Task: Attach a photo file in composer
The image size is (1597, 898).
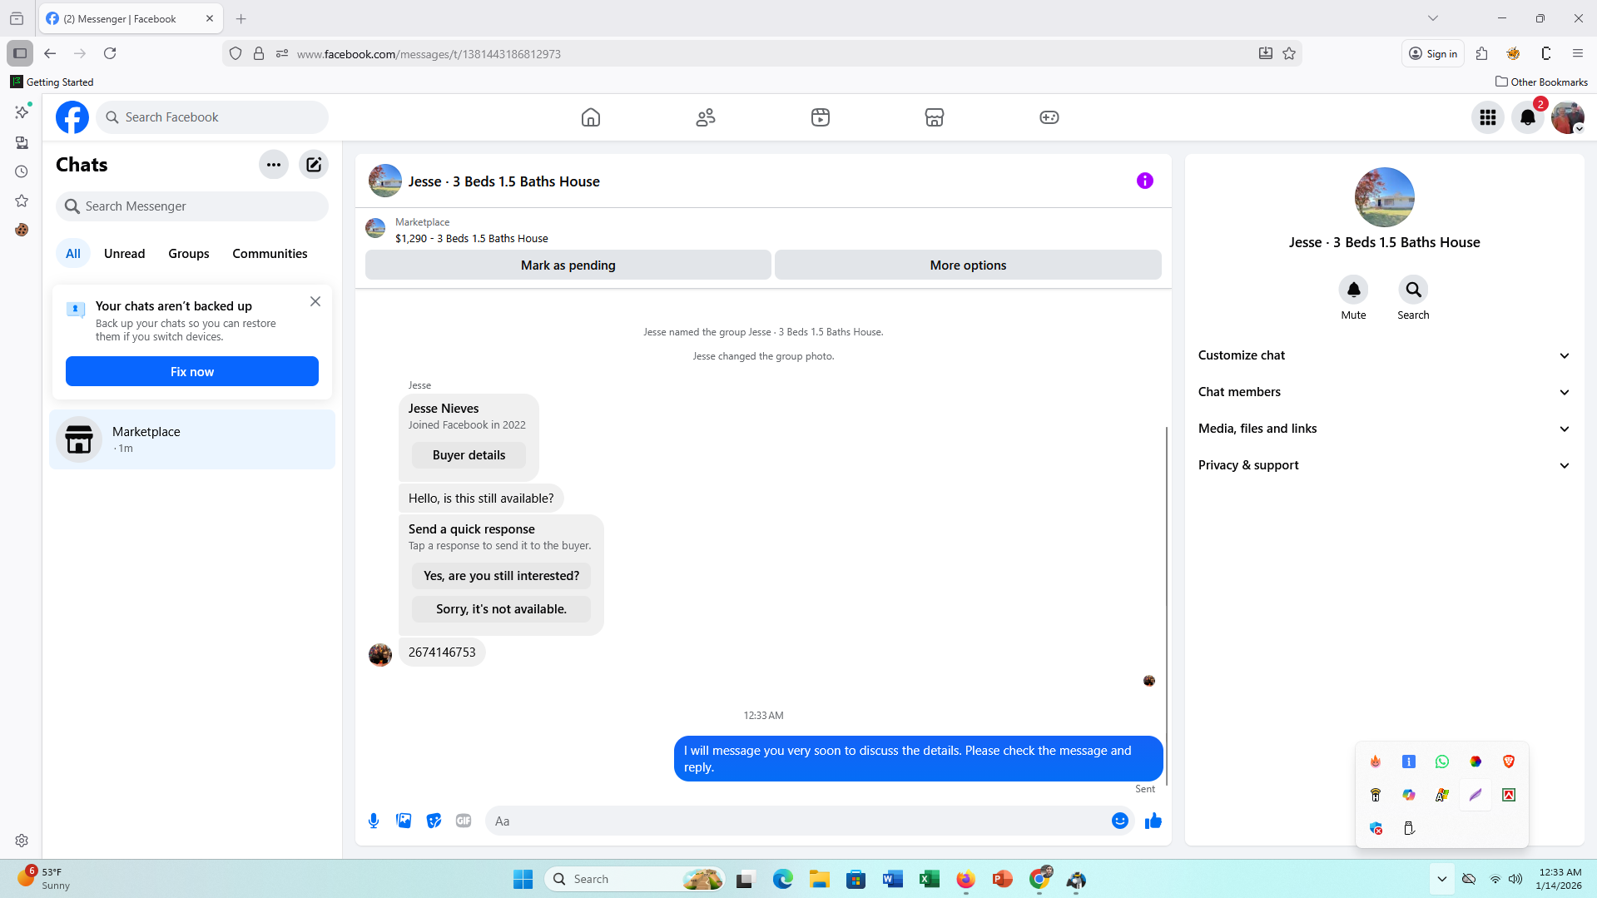Action: tap(404, 821)
